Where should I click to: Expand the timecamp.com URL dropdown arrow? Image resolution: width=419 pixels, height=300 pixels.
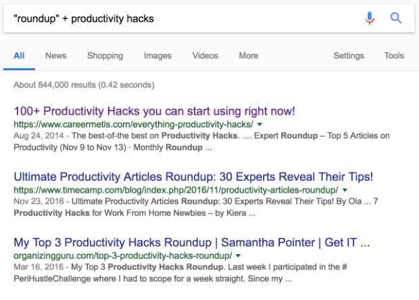point(345,191)
